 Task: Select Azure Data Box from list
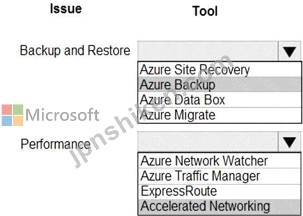tap(220, 100)
